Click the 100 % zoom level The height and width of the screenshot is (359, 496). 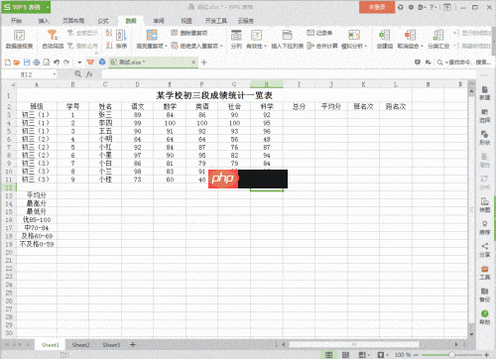click(402, 355)
